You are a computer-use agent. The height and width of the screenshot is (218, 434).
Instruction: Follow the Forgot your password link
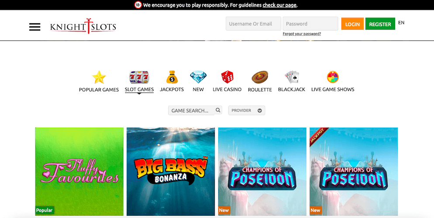tap(302, 34)
